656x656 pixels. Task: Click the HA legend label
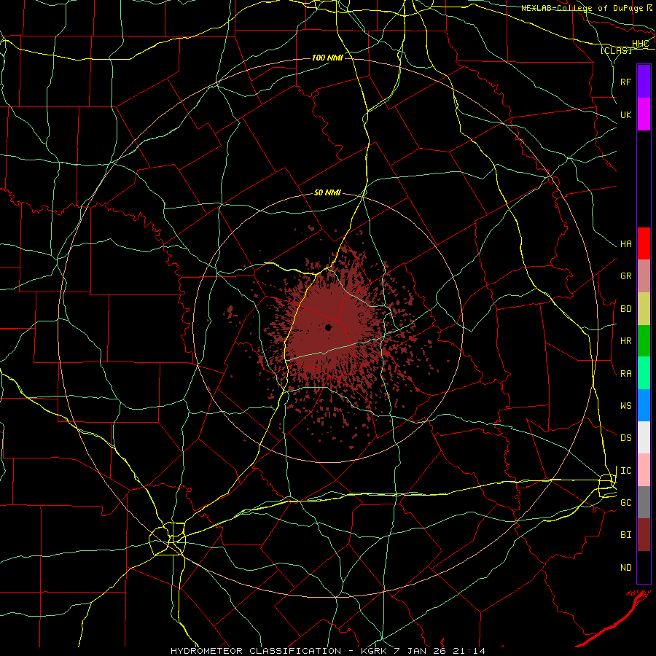click(x=625, y=244)
